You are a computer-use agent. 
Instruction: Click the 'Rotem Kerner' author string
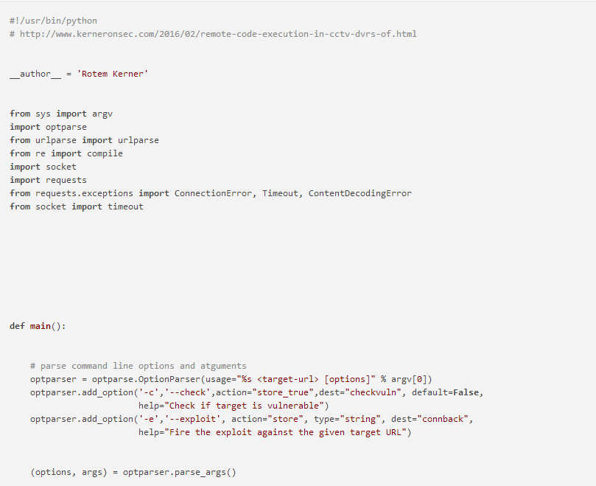click(x=113, y=74)
